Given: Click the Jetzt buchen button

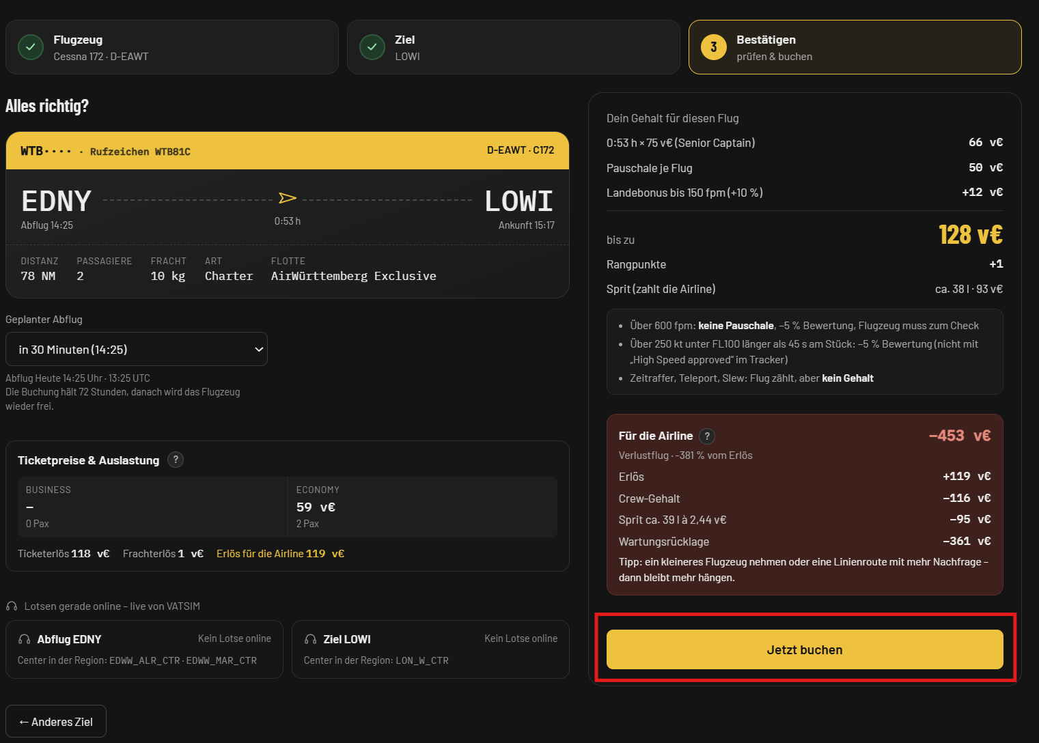Looking at the screenshot, I should click(805, 649).
